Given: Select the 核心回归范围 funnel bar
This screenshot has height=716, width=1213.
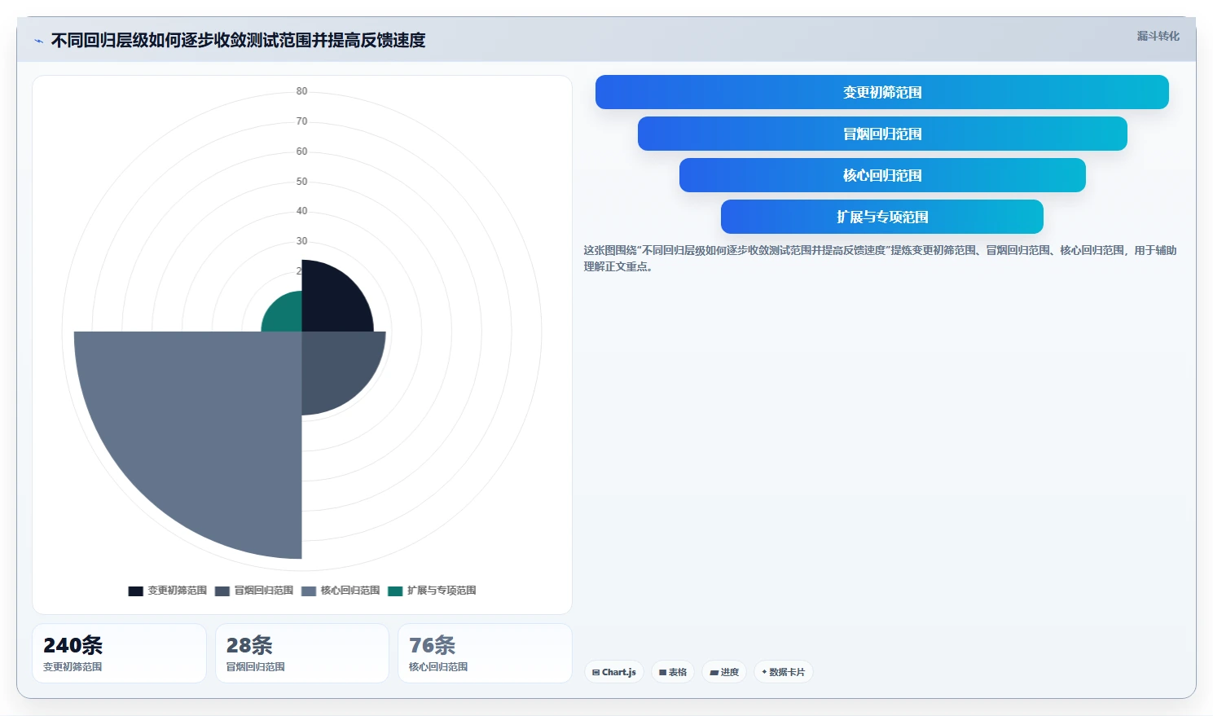Looking at the screenshot, I should coord(882,175).
